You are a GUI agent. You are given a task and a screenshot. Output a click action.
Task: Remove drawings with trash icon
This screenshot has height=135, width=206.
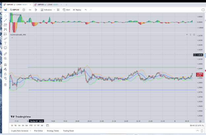pos(5,85)
